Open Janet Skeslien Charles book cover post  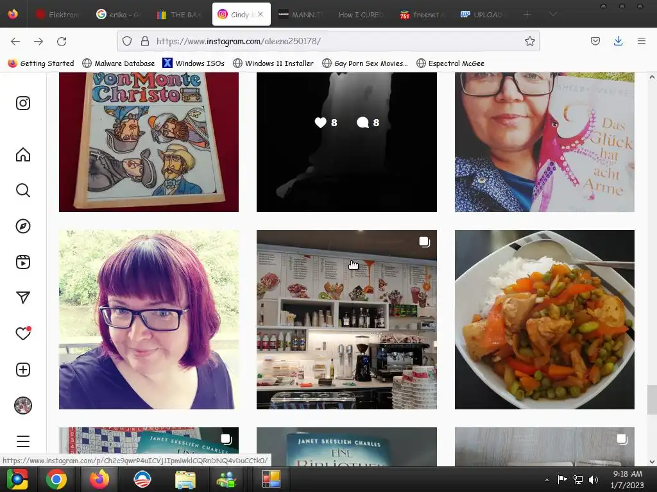coord(346,447)
